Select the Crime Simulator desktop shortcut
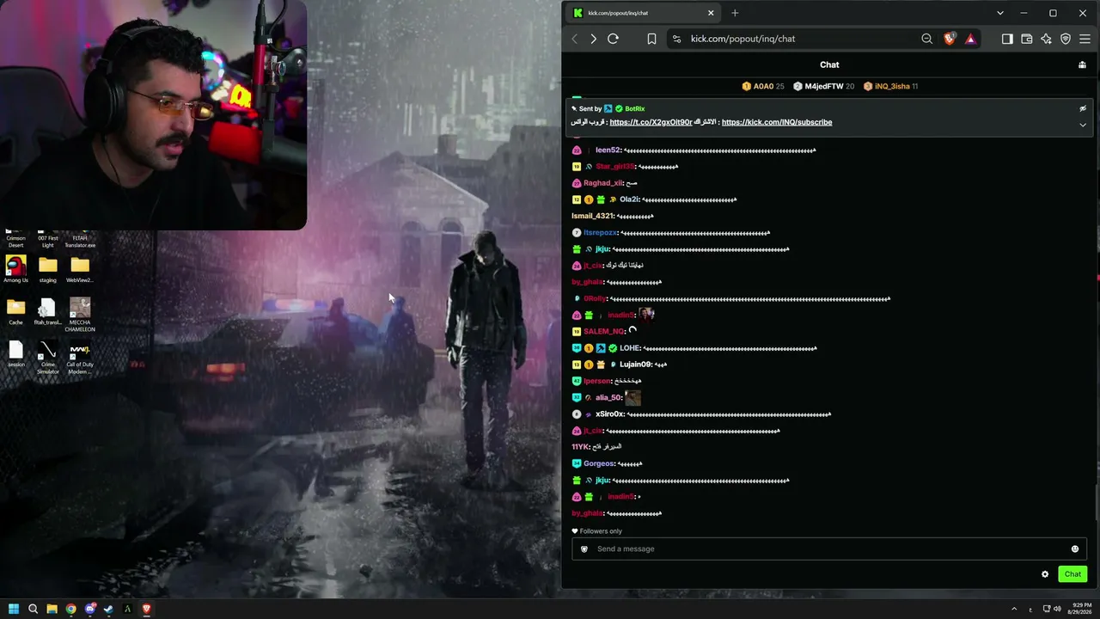This screenshot has width=1100, height=619. (x=48, y=357)
